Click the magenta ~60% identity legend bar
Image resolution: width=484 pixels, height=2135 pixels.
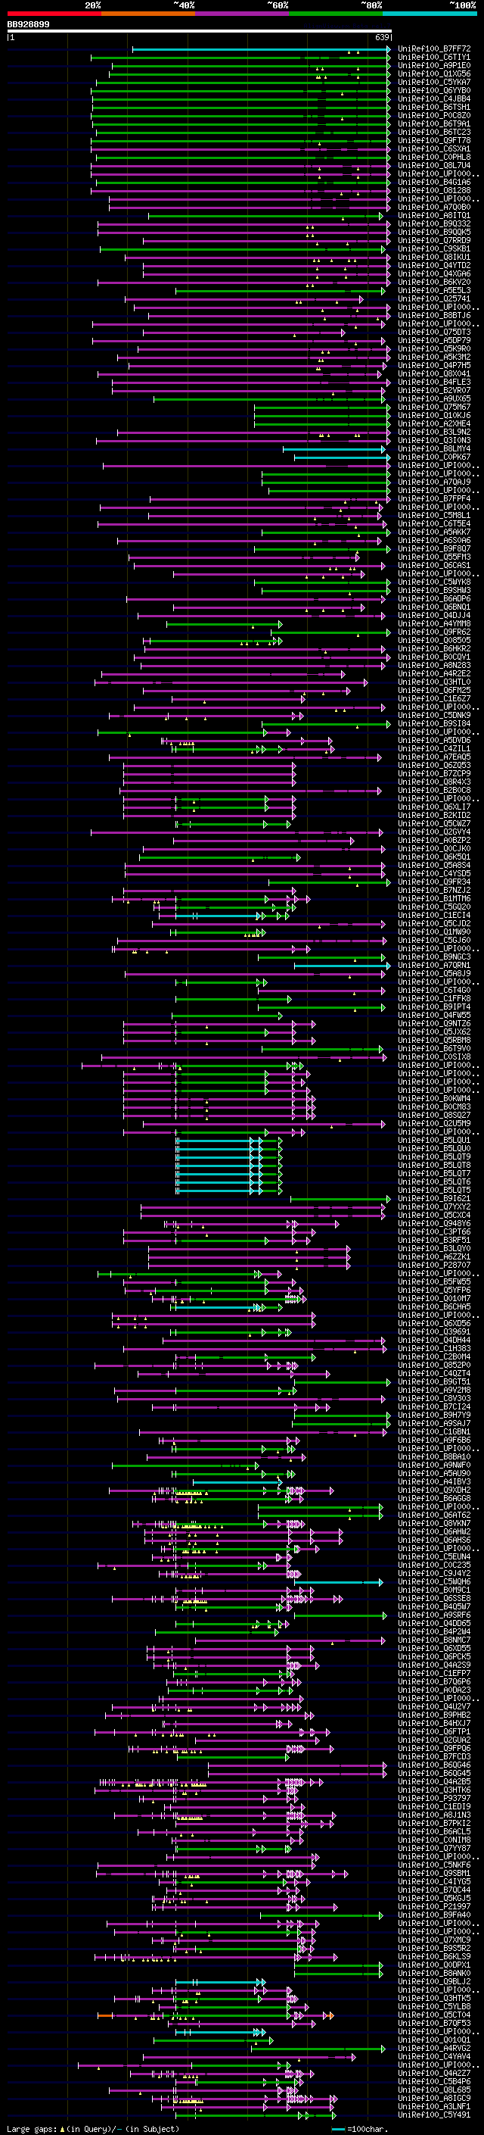(x=241, y=14)
